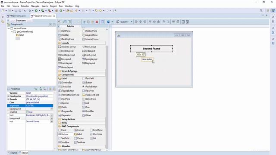The height and width of the screenshot is (155, 276).
Task: Select the Design tab at bottom
Action: coord(23,153)
